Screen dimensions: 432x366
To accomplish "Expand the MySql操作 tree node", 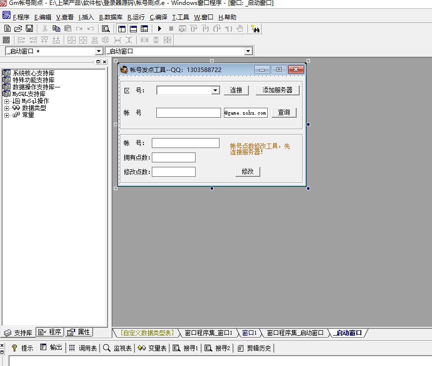I will click(x=7, y=101).
